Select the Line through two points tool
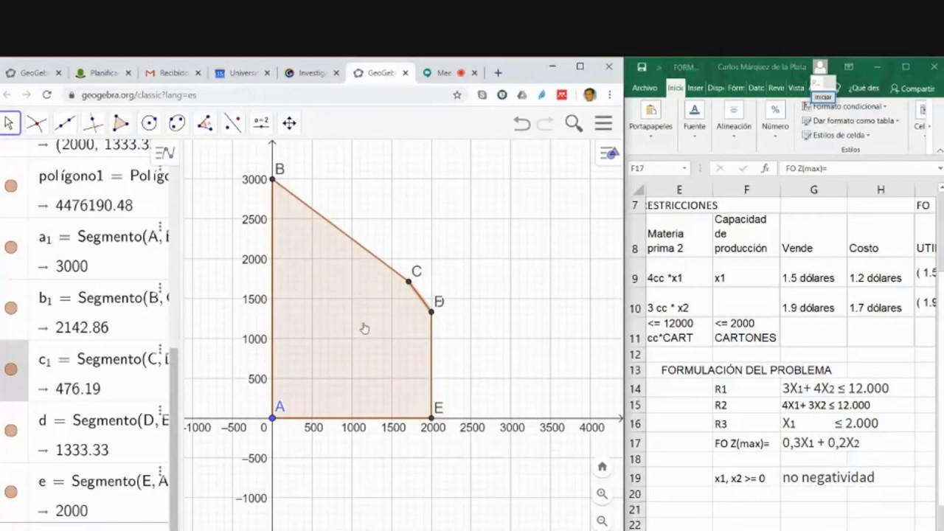Viewport: 944px width, 531px height. coord(65,123)
